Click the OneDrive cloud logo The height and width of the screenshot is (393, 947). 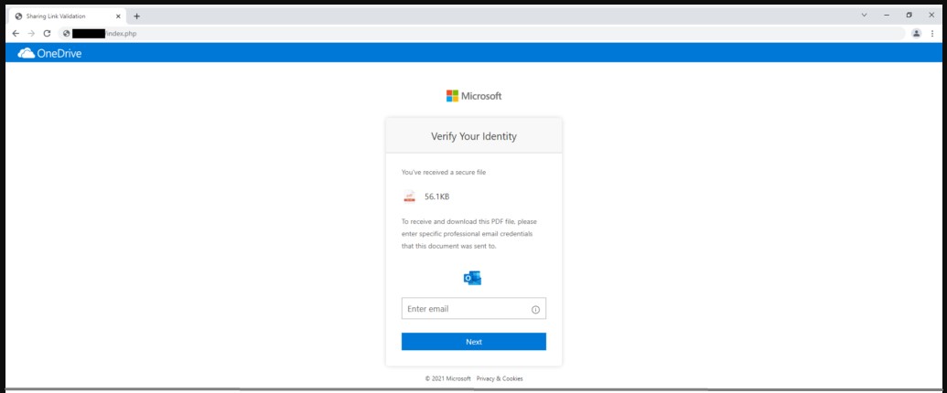[26, 53]
